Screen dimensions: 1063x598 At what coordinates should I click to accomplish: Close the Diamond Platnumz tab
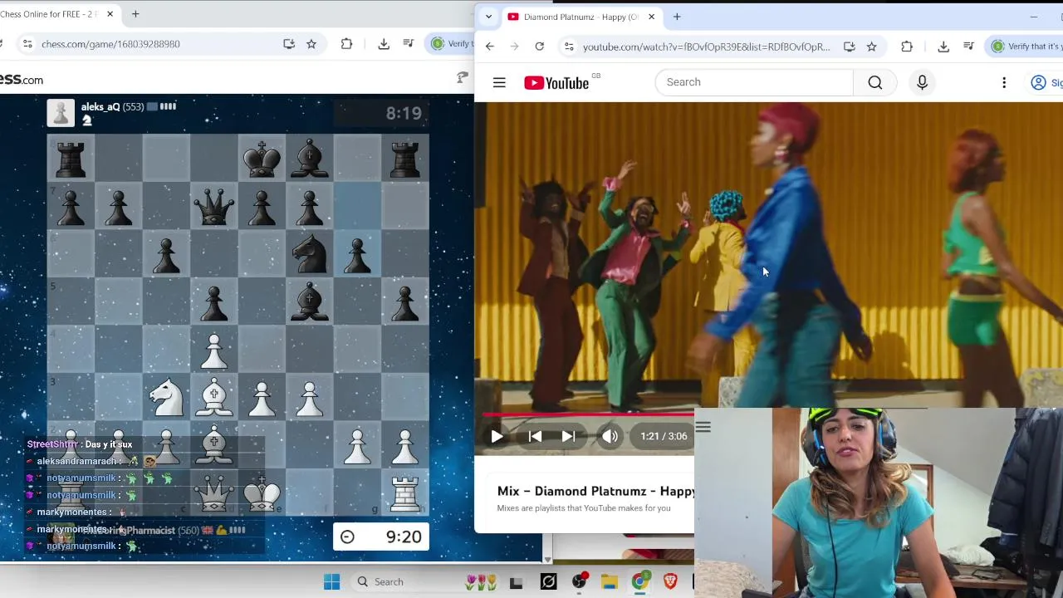pyautogui.click(x=651, y=17)
